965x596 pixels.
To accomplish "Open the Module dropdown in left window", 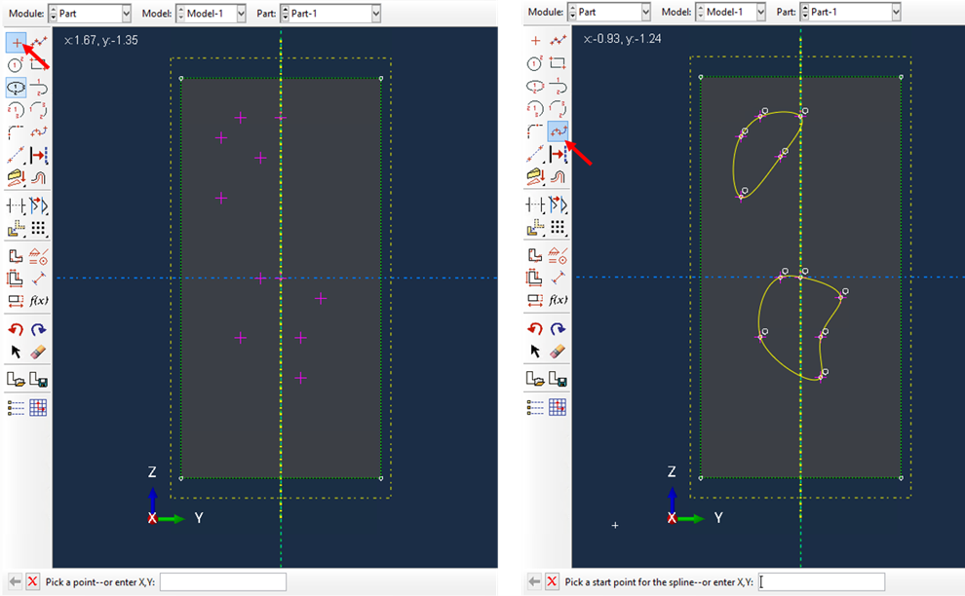I will [126, 13].
